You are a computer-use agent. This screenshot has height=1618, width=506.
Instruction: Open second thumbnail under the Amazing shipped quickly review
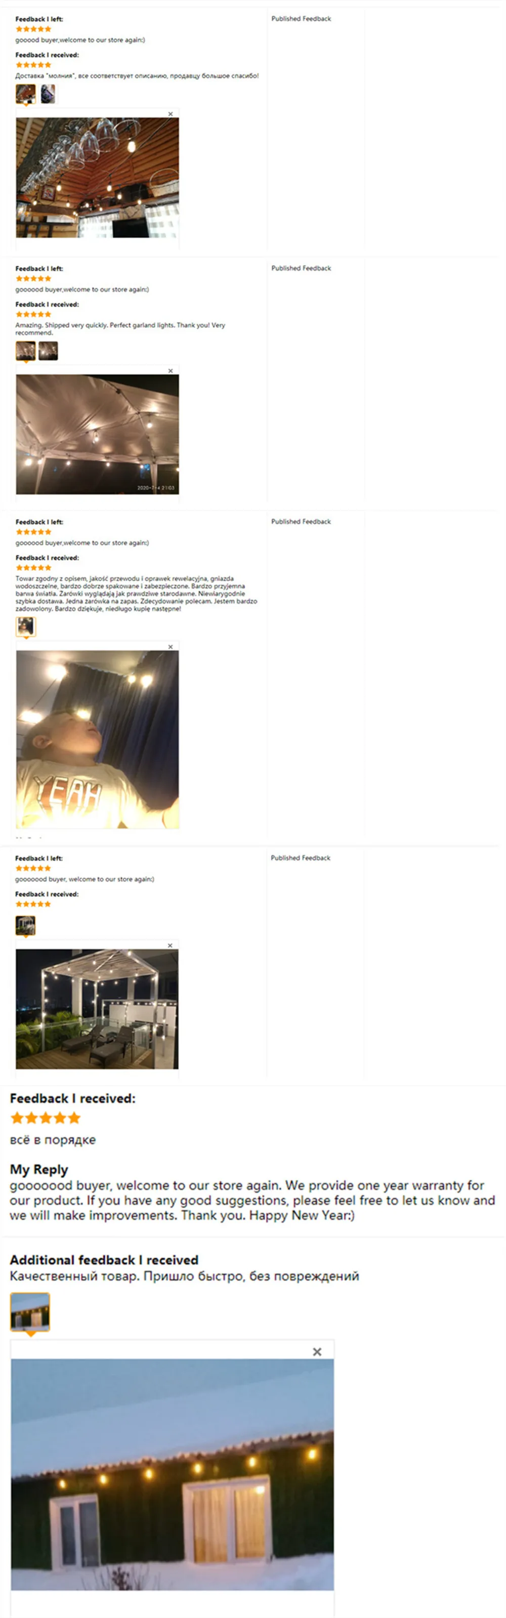[x=49, y=351]
